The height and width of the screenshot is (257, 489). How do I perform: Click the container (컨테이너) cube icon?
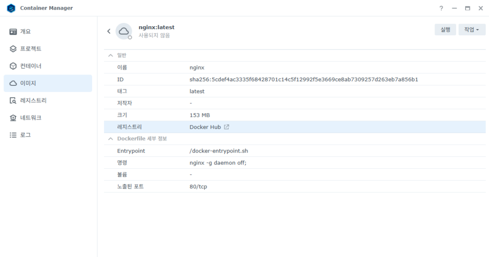tap(13, 66)
